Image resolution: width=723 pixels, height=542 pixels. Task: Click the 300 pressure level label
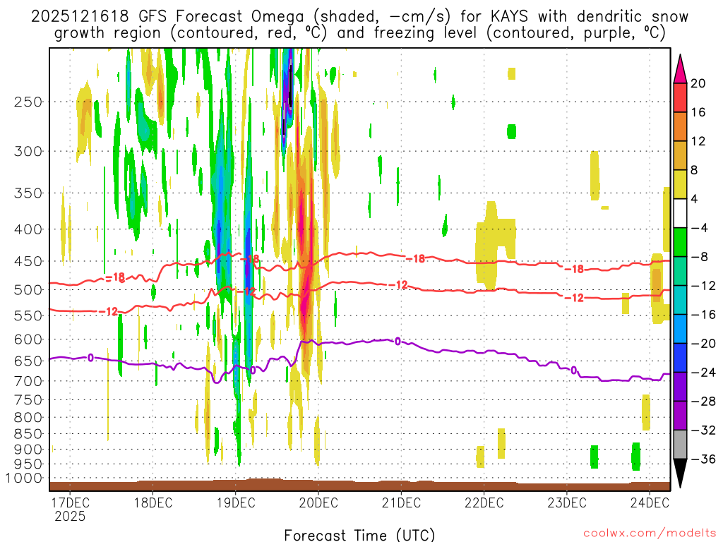(28, 151)
